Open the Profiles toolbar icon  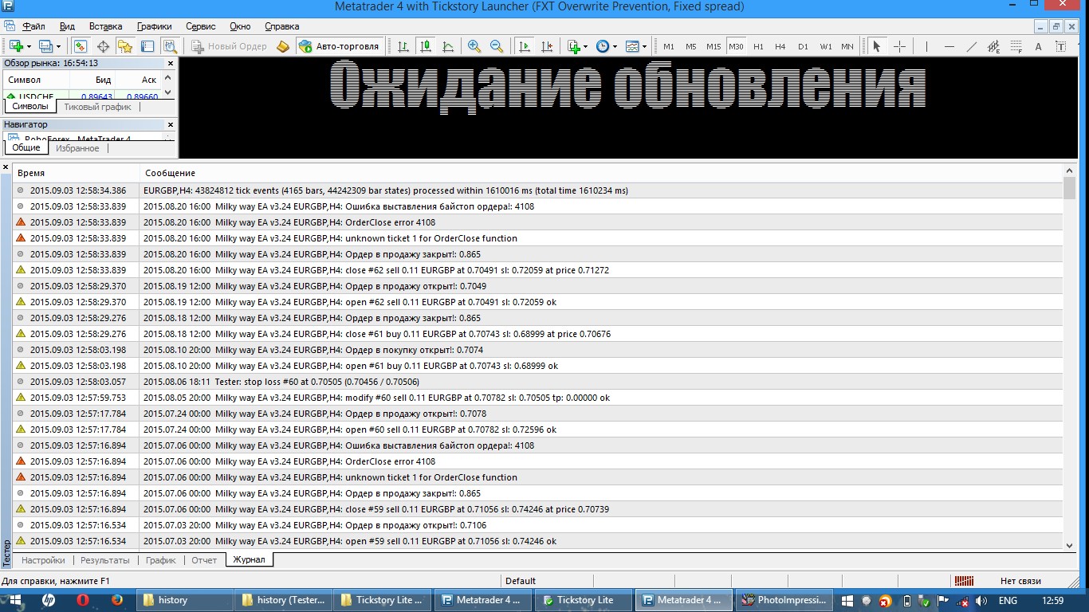[45, 46]
